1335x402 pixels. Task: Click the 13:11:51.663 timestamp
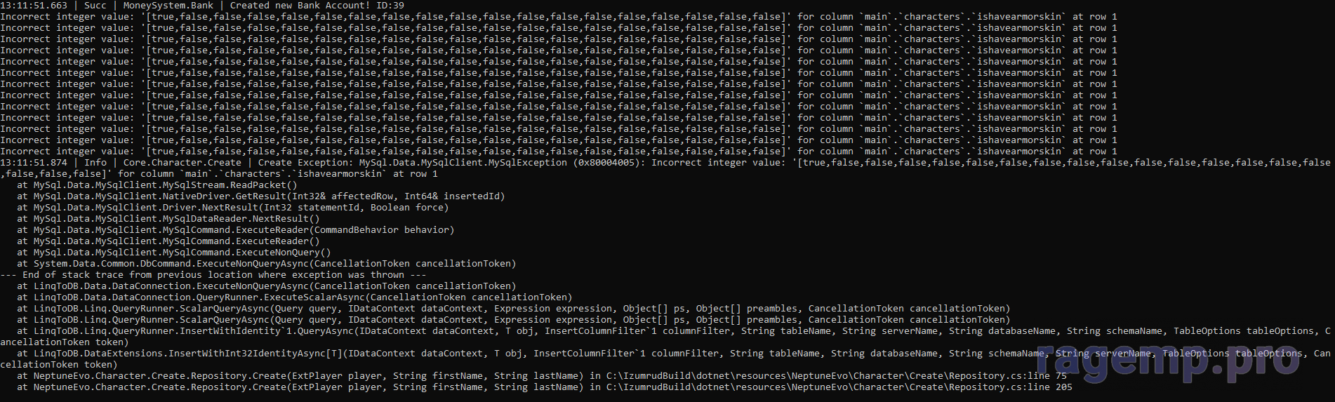coord(34,6)
